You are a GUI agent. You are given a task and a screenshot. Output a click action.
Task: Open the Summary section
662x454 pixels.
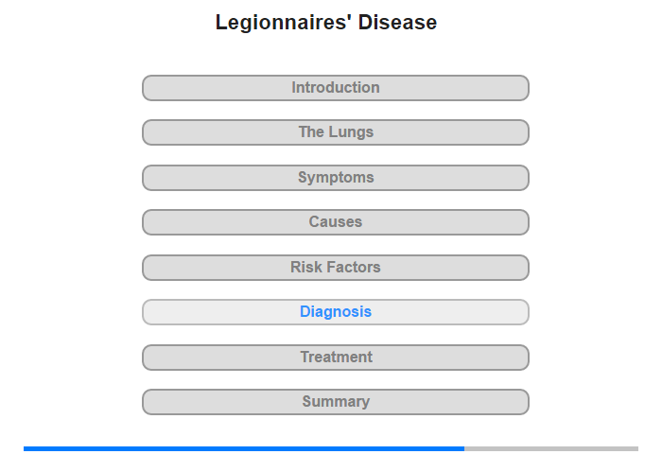[x=335, y=402]
